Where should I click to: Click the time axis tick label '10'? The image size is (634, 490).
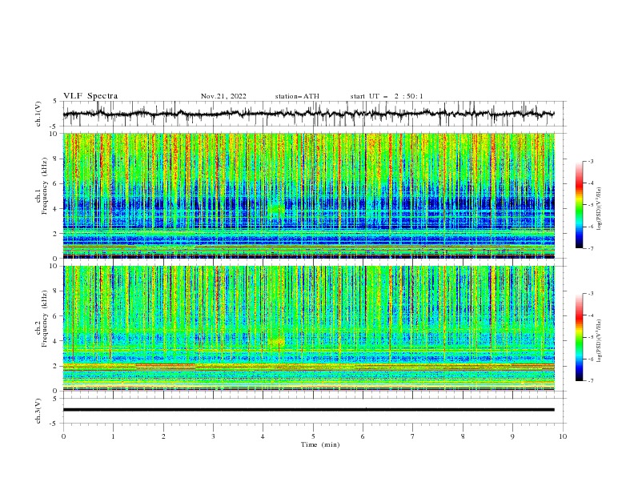pyautogui.click(x=563, y=436)
